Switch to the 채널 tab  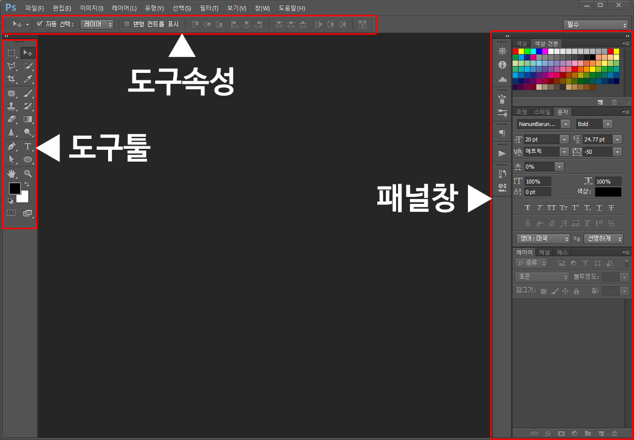pyautogui.click(x=544, y=252)
